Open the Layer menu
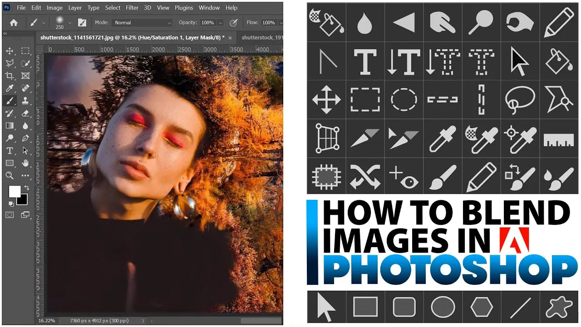Screen dimensions: 581x327 coord(75,8)
